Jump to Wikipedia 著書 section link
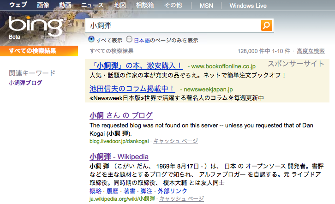This screenshot has width=335, height=204. 130,191
